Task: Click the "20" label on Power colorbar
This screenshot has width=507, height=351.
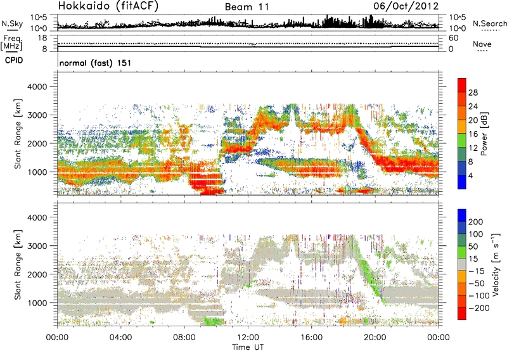Action: click(x=473, y=120)
